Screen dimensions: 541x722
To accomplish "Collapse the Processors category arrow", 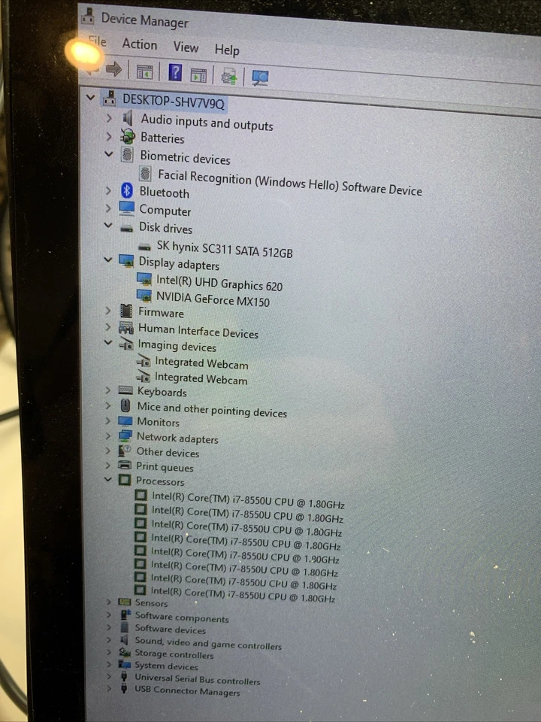I will click(108, 479).
